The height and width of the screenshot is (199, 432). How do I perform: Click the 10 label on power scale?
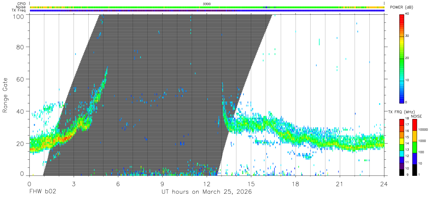[x=407, y=80]
